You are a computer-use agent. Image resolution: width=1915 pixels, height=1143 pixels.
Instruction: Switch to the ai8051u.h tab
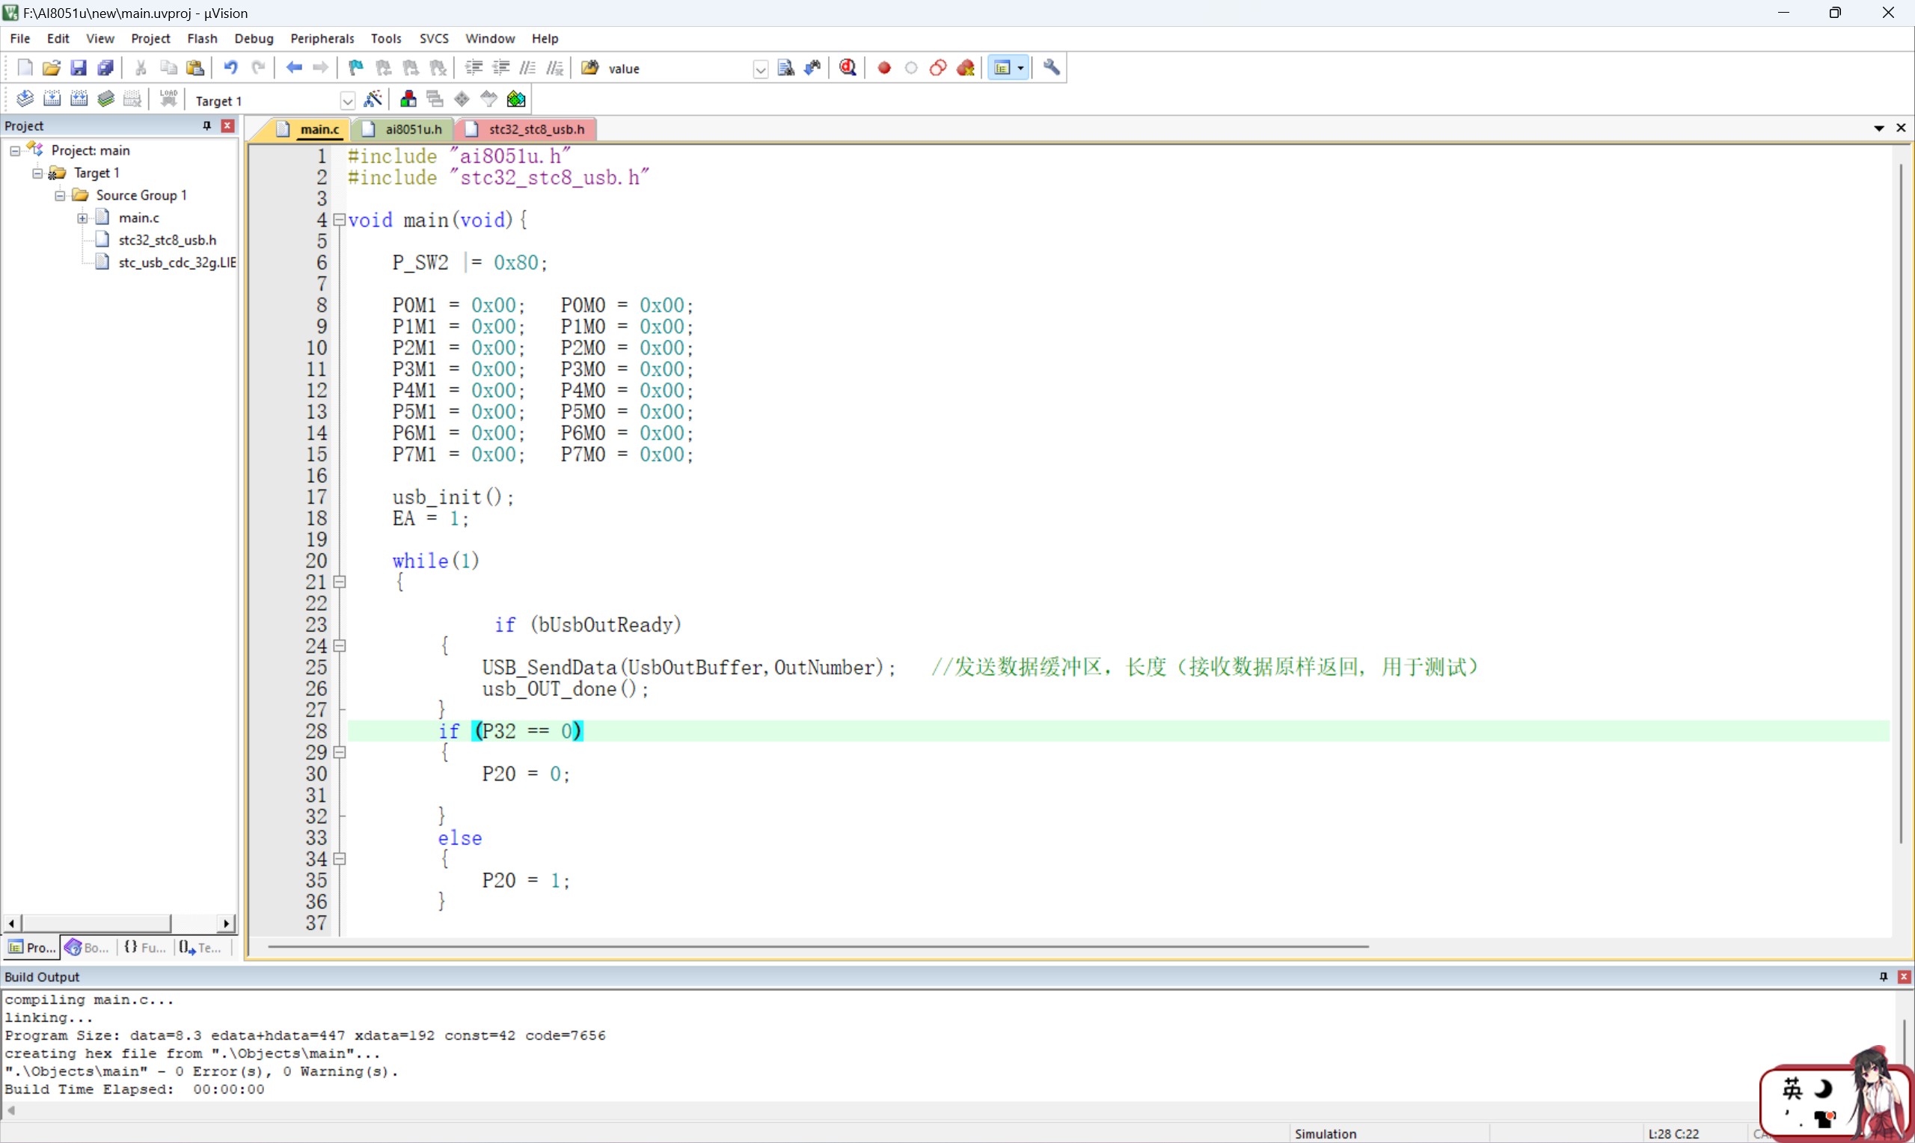(403, 129)
